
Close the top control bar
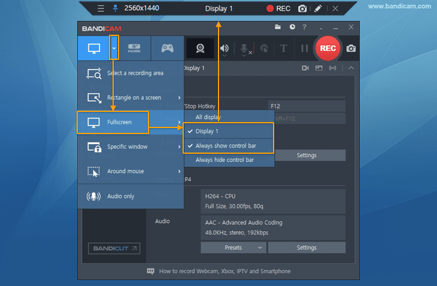[335, 8]
